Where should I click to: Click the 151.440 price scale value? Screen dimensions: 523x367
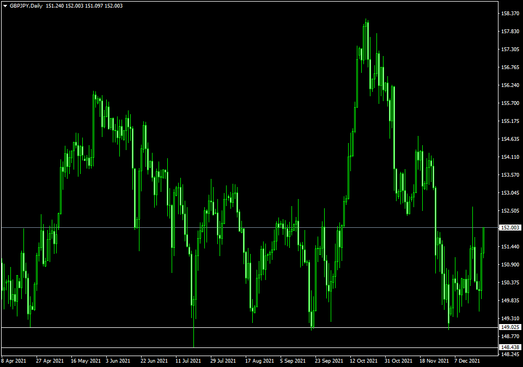click(510, 247)
